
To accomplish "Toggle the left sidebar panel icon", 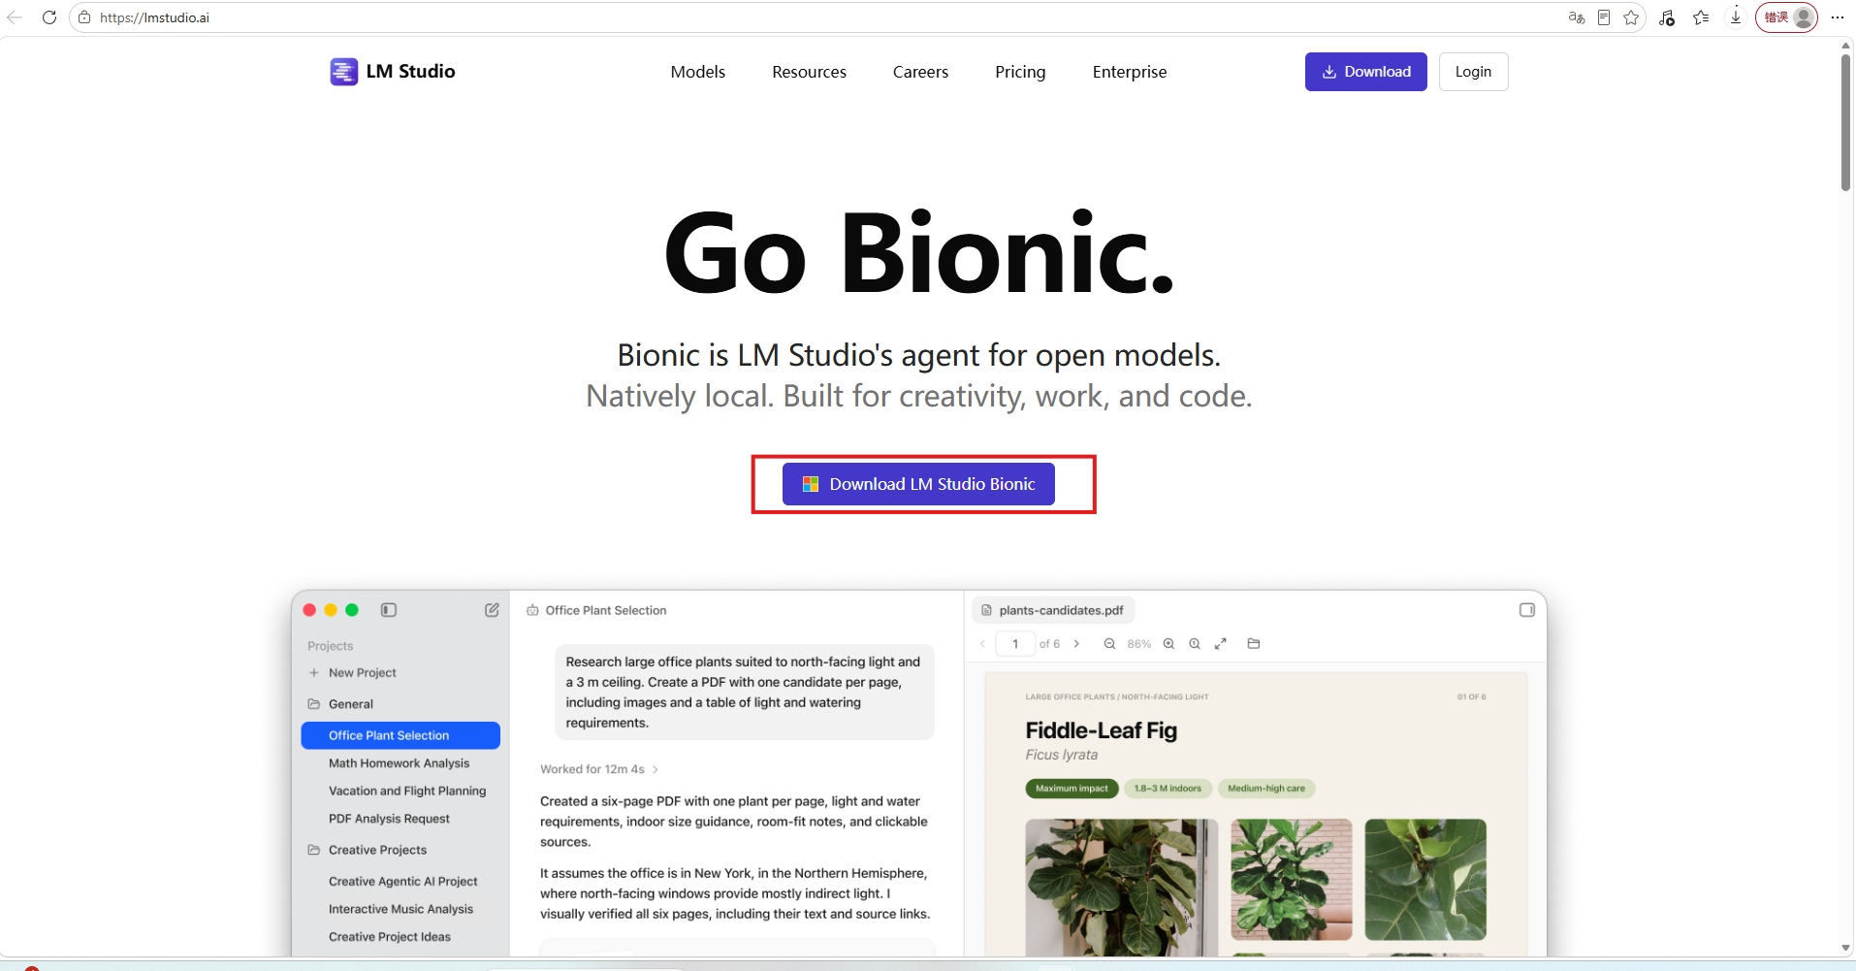I will point(389,610).
